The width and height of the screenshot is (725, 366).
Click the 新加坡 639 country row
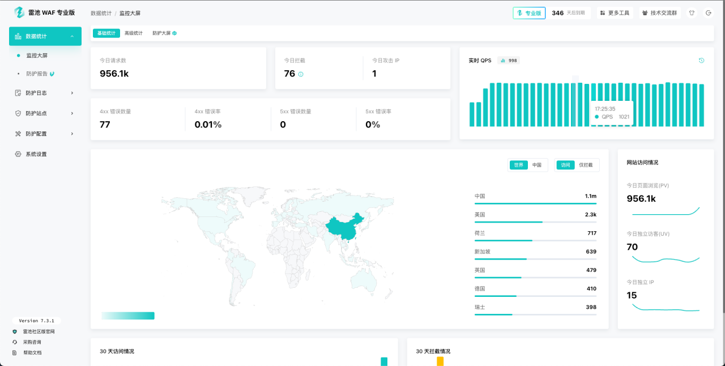tap(535, 253)
